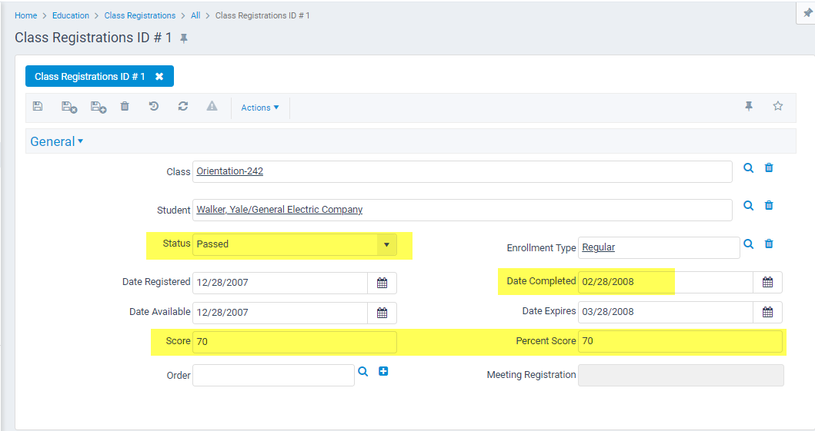This screenshot has width=815, height=431.
Task: Click the Score input field
Action: (295, 343)
